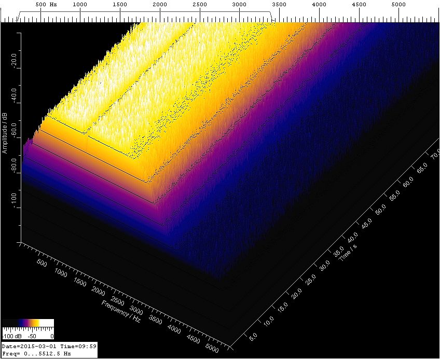
Task: Click the -50 mark on dB color scale
Action: pyautogui.click(x=32, y=336)
